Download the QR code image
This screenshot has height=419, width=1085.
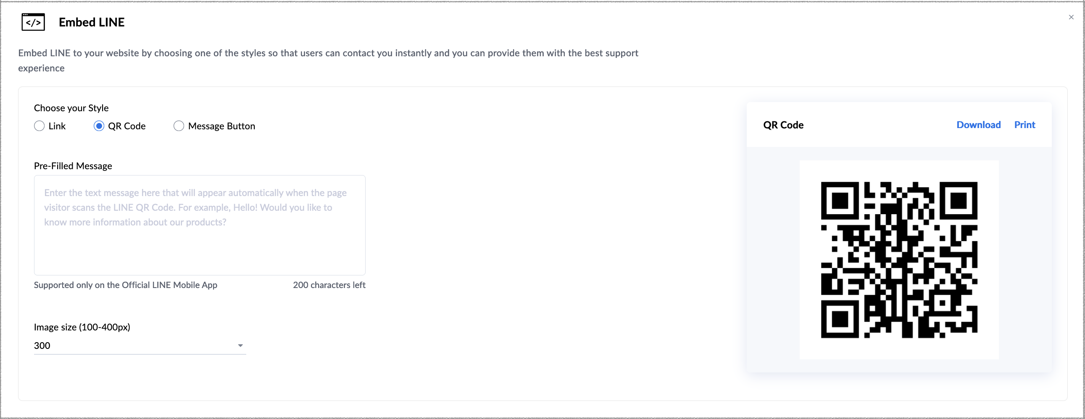pos(978,125)
